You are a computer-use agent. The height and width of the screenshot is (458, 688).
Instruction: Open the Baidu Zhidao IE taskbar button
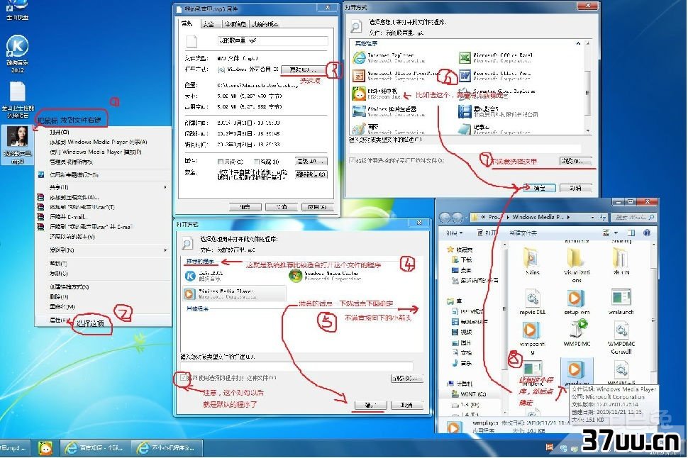[x=95, y=448]
